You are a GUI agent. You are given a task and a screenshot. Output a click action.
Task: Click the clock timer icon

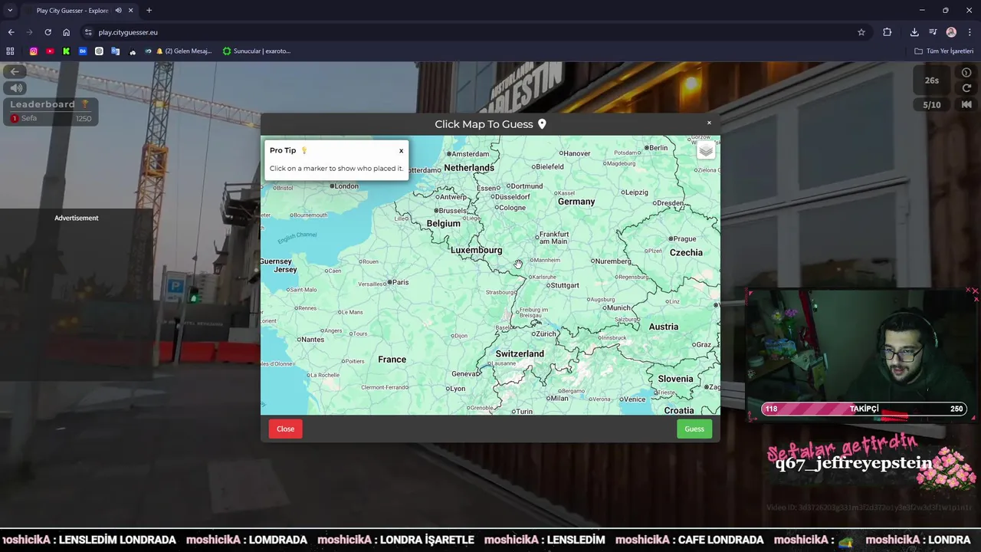(x=966, y=73)
